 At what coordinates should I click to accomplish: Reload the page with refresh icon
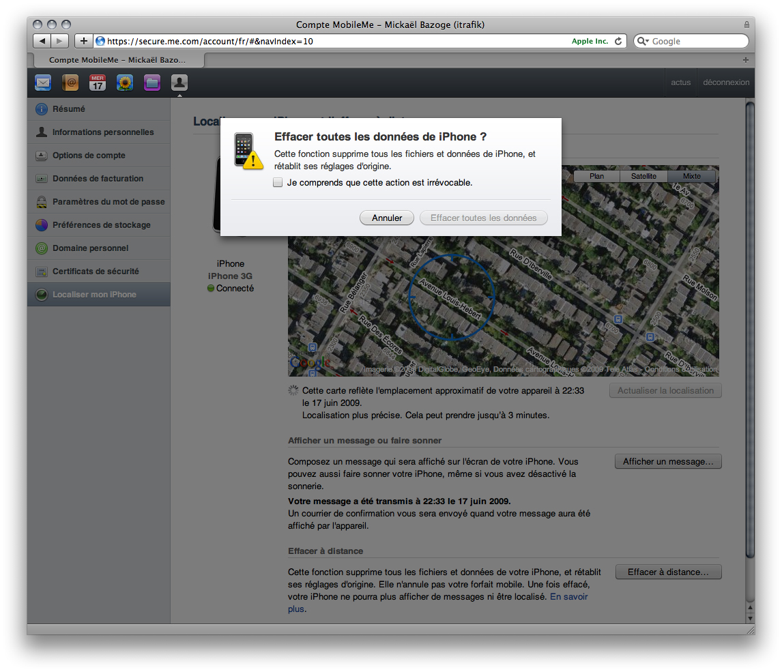(618, 42)
